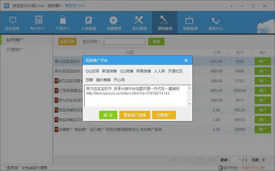Click the 确定 button
This screenshot has width=275, height=171.
coord(108,115)
